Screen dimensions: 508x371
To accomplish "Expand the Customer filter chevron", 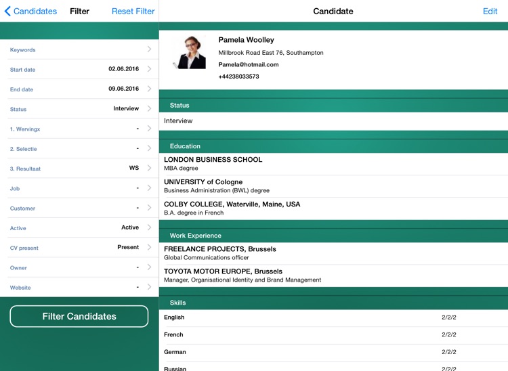I will coord(149,208).
